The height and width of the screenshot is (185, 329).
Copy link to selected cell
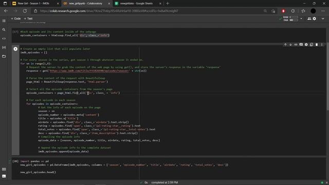pyautogui.click(x=296, y=45)
